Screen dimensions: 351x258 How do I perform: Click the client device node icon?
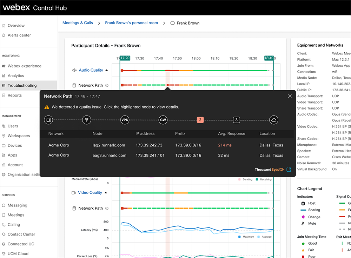pos(48,120)
